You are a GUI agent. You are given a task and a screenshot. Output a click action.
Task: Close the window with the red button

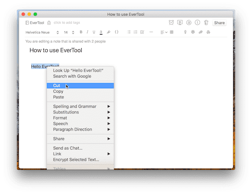(23, 14)
